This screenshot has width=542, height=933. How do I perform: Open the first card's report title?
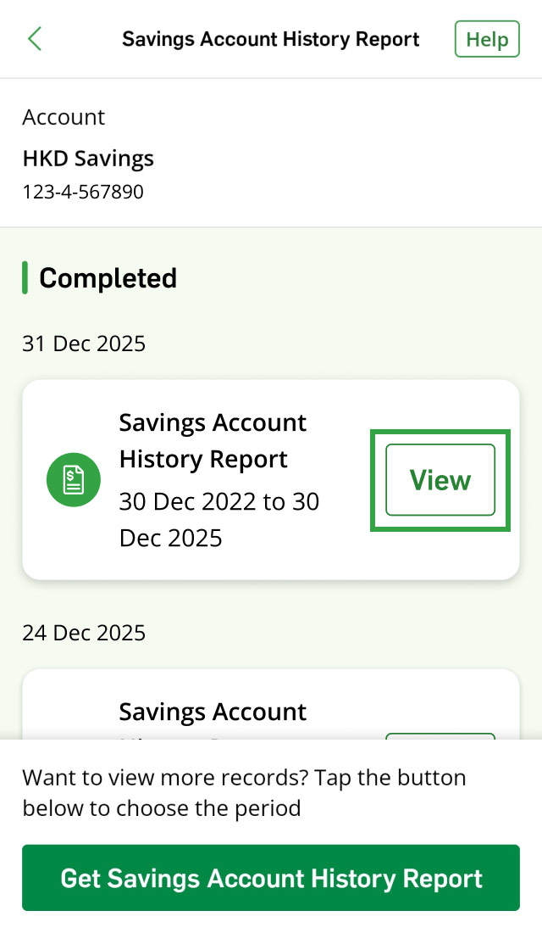[213, 440]
